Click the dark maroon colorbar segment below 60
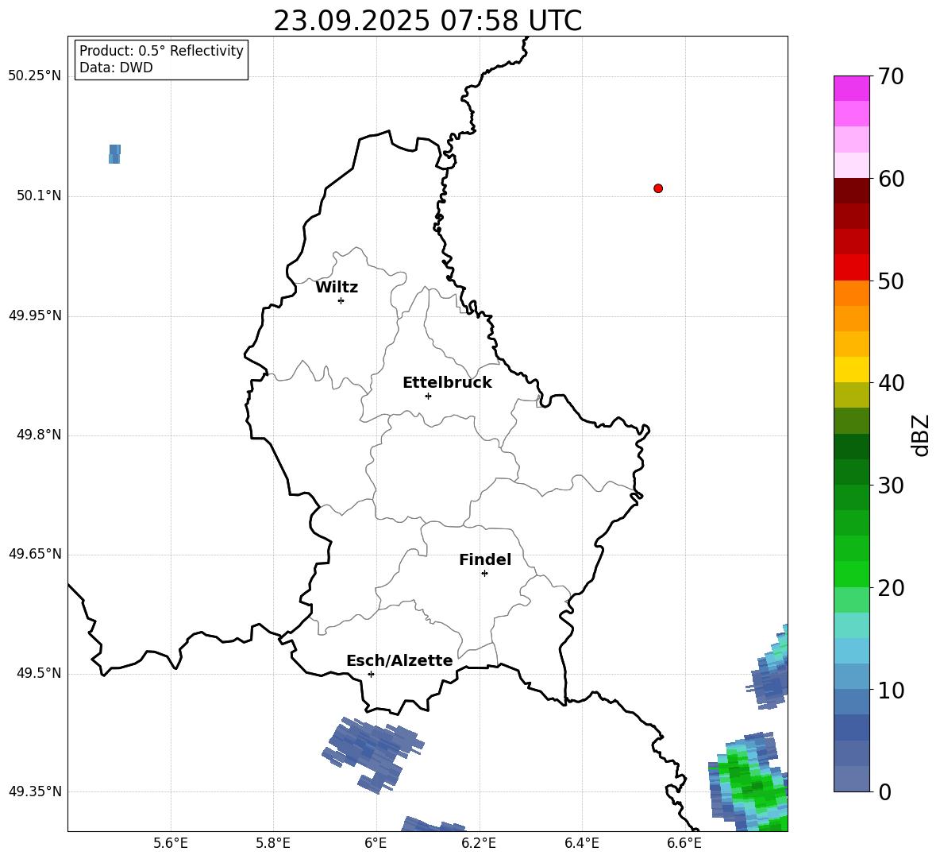The image size is (940, 859). [851, 192]
